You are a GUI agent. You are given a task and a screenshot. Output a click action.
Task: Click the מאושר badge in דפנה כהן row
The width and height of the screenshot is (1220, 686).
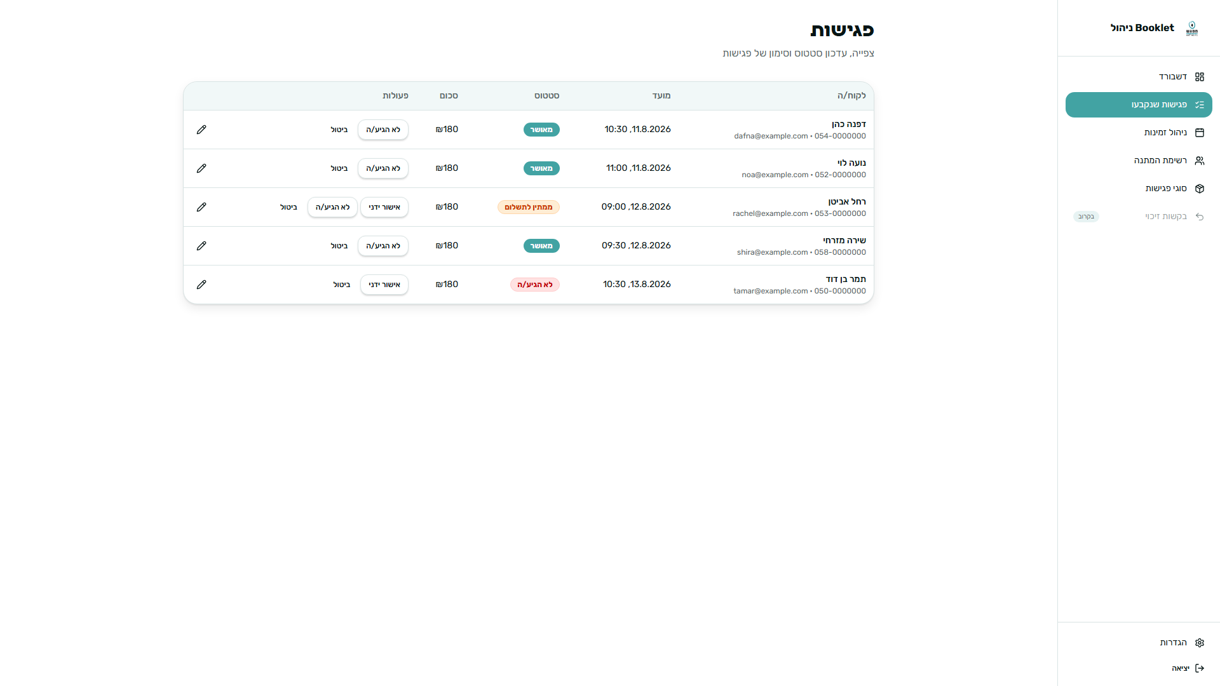click(x=541, y=130)
